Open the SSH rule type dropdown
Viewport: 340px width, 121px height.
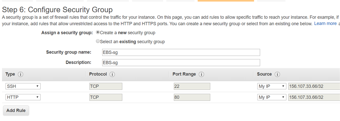click(x=23, y=86)
